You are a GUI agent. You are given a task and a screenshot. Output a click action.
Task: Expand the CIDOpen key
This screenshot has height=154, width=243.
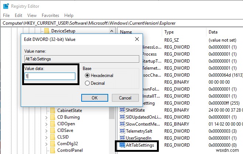point(46,124)
